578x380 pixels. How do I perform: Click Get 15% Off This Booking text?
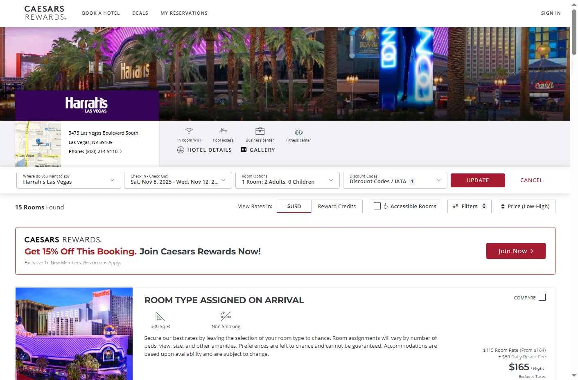(81, 252)
